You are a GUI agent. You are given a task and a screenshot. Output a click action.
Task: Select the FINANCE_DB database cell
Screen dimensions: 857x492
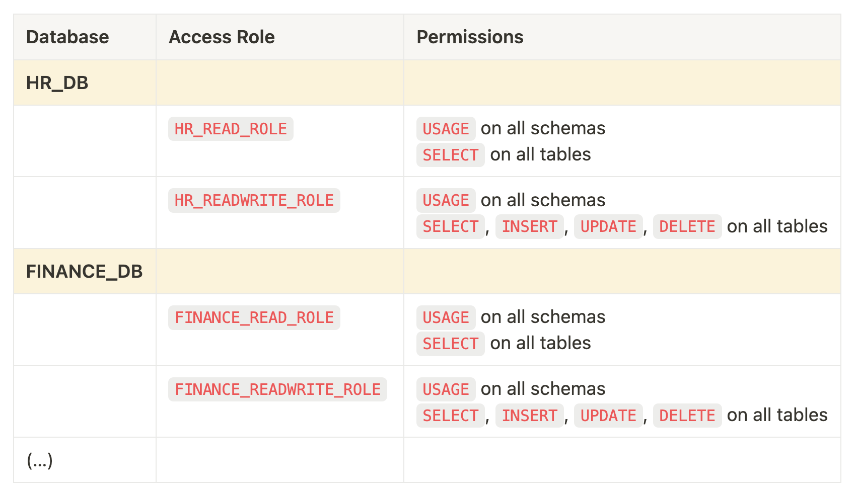(84, 272)
